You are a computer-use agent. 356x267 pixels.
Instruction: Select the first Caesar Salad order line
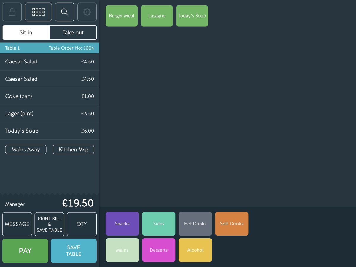[x=50, y=62]
